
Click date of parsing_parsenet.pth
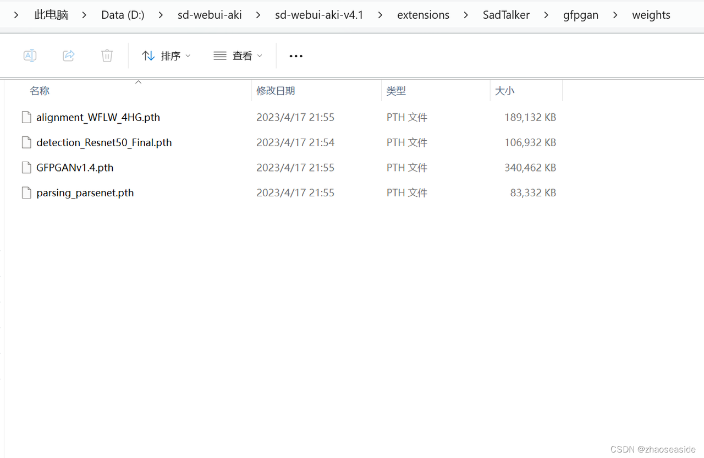point(295,193)
